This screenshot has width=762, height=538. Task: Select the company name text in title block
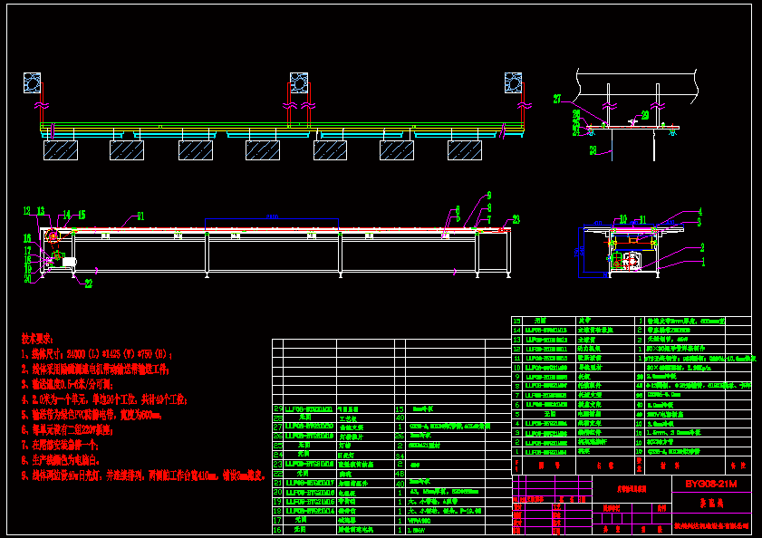click(x=711, y=526)
